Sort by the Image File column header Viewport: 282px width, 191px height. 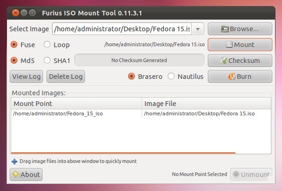[x=206, y=104]
